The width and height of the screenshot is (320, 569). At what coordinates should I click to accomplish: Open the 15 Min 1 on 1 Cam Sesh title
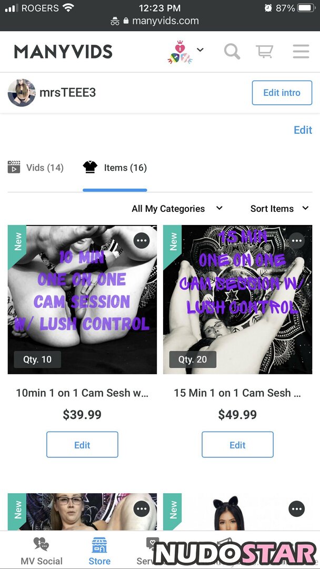pyautogui.click(x=237, y=393)
